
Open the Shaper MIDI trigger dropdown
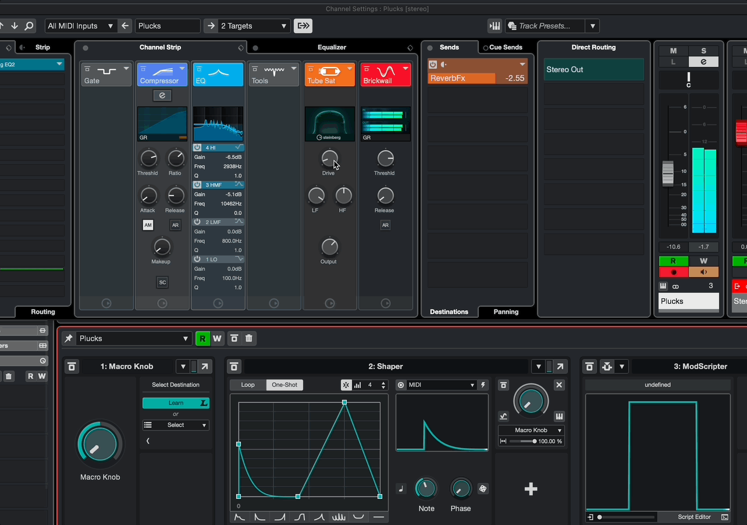coord(441,385)
